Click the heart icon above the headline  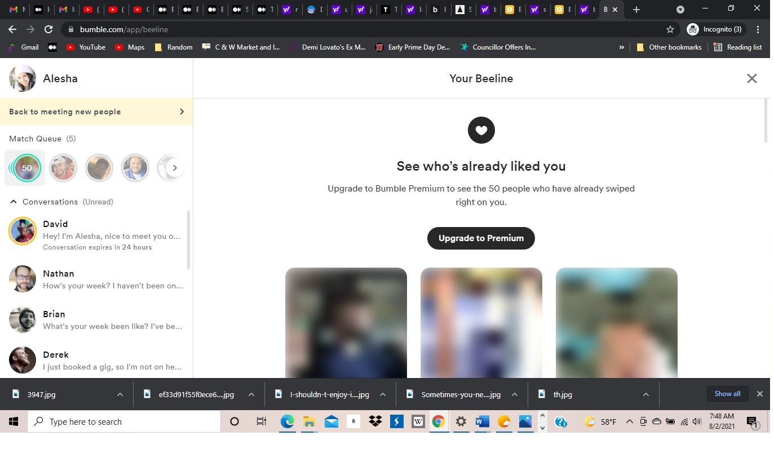(481, 130)
